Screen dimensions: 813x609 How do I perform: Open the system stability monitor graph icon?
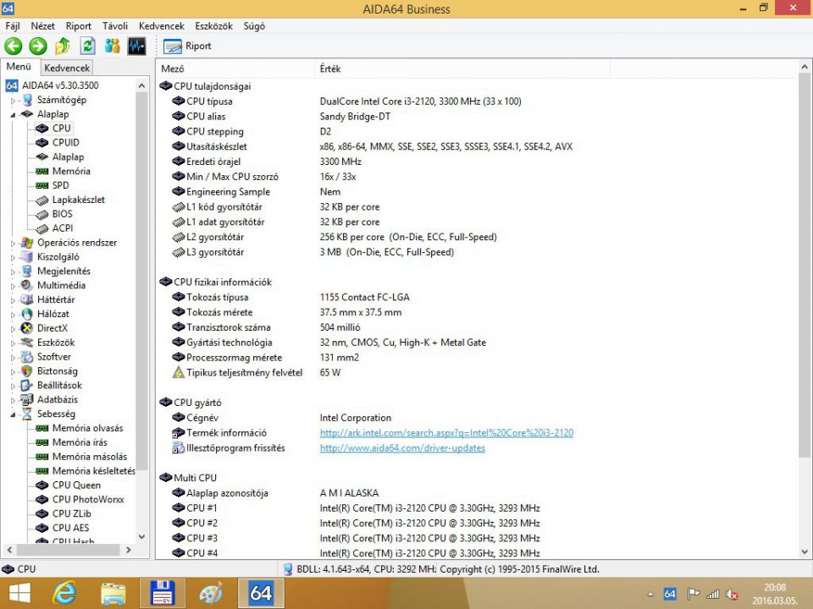(136, 46)
